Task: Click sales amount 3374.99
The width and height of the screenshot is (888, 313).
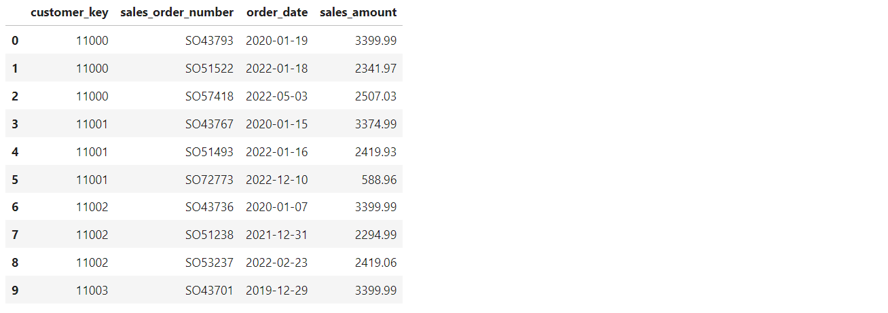Action: (x=375, y=124)
